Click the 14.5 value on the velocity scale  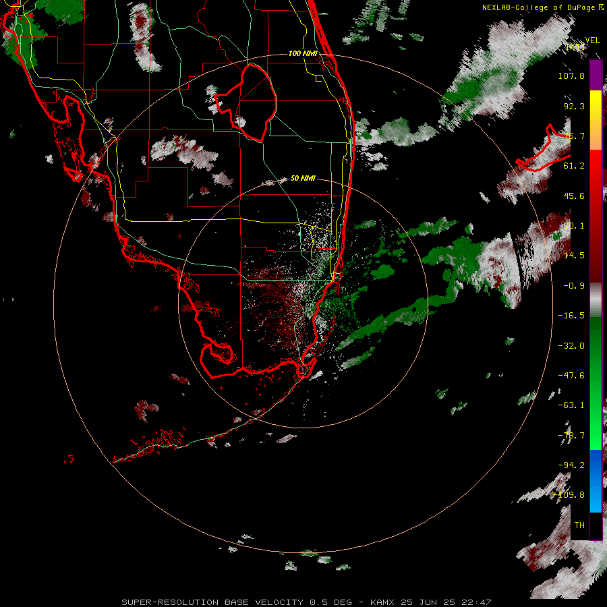click(x=574, y=256)
